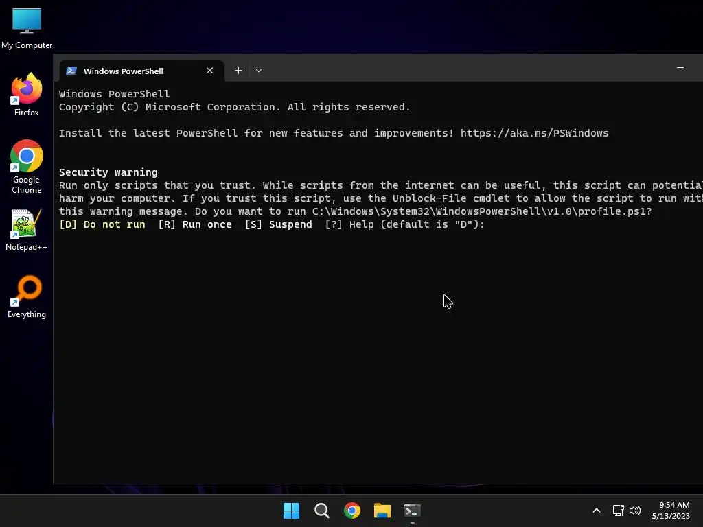The width and height of the screenshot is (703, 527).
Task: Launch Firefox from desktop shortcut
Action: (27, 95)
